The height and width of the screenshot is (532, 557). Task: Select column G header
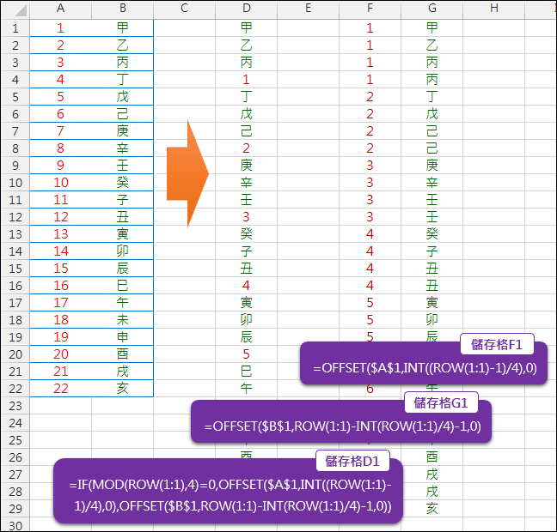point(432,9)
